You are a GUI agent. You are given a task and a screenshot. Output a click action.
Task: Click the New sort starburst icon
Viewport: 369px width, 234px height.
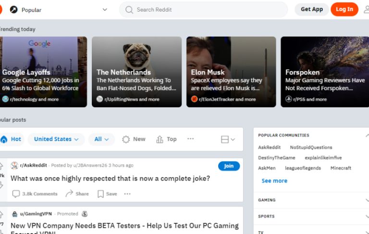coord(126,139)
